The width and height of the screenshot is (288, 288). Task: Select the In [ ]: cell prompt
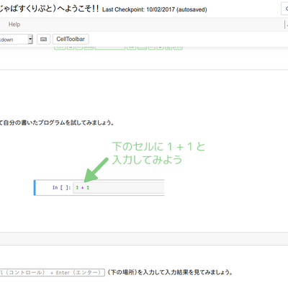[61, 188]
